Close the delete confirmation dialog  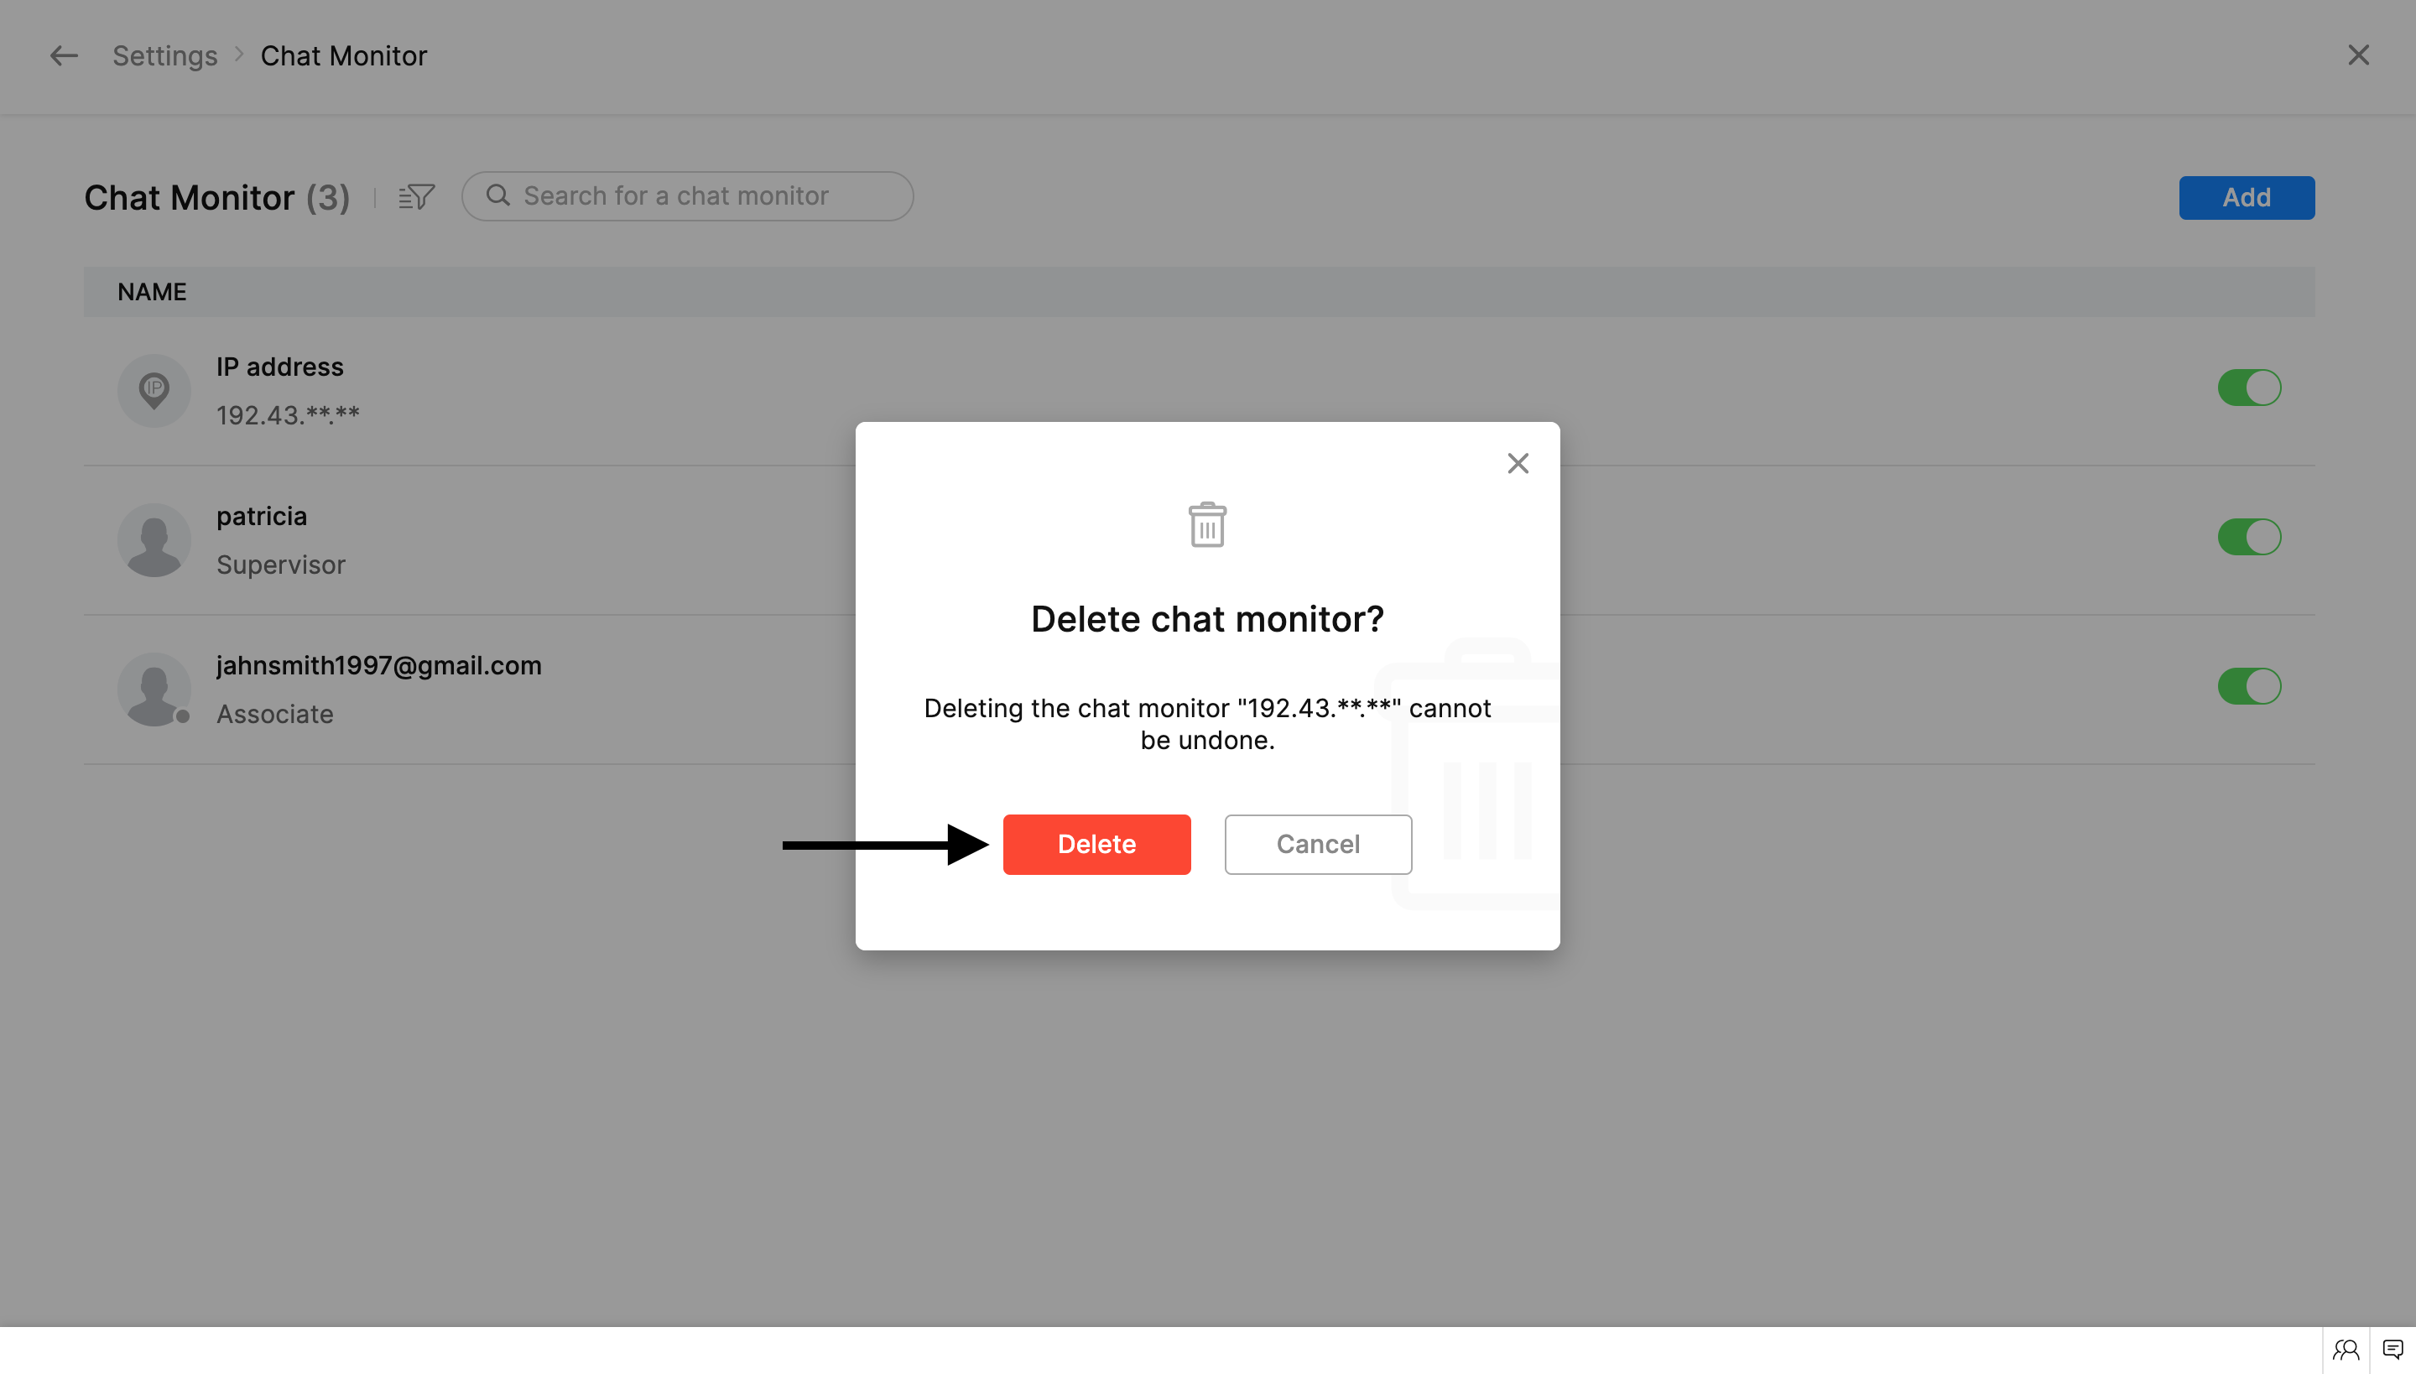pos(1517,463)
